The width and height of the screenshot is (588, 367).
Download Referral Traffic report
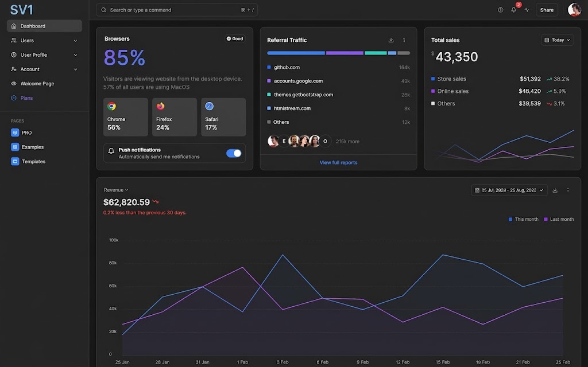(390, 40)
